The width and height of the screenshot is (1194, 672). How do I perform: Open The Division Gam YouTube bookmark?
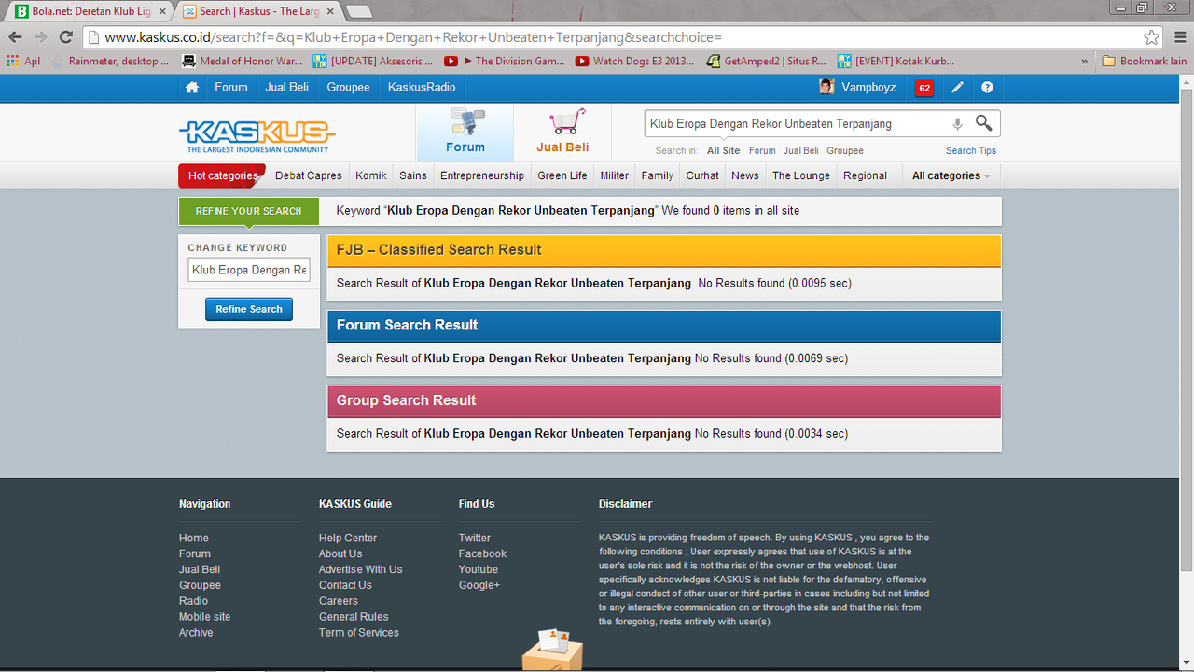point(504,61)
